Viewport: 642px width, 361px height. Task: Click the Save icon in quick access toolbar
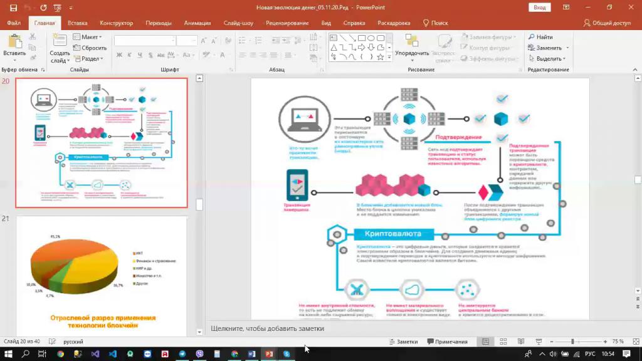[x=13, y=8]
